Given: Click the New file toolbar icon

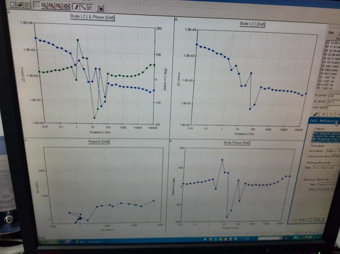Looking at the screenshot, I should (x=13, y=4).
